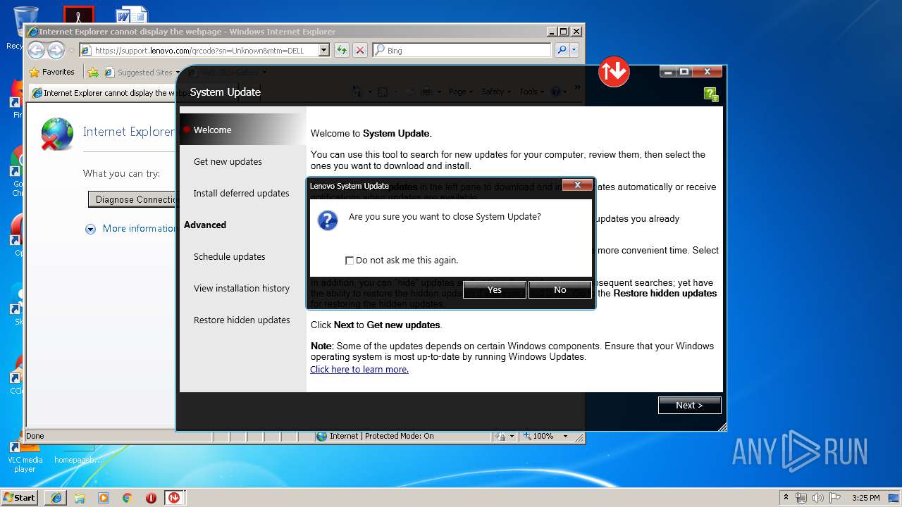This screenshot has width=902, height=507.
Task: Select the VLC media player desktop icon
Action: tap(25, 456)
